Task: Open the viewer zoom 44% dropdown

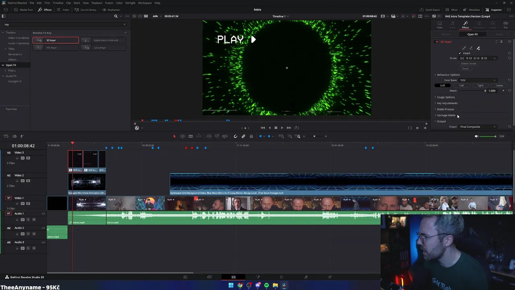Action: pyautogui.click(x=156, y=16)
